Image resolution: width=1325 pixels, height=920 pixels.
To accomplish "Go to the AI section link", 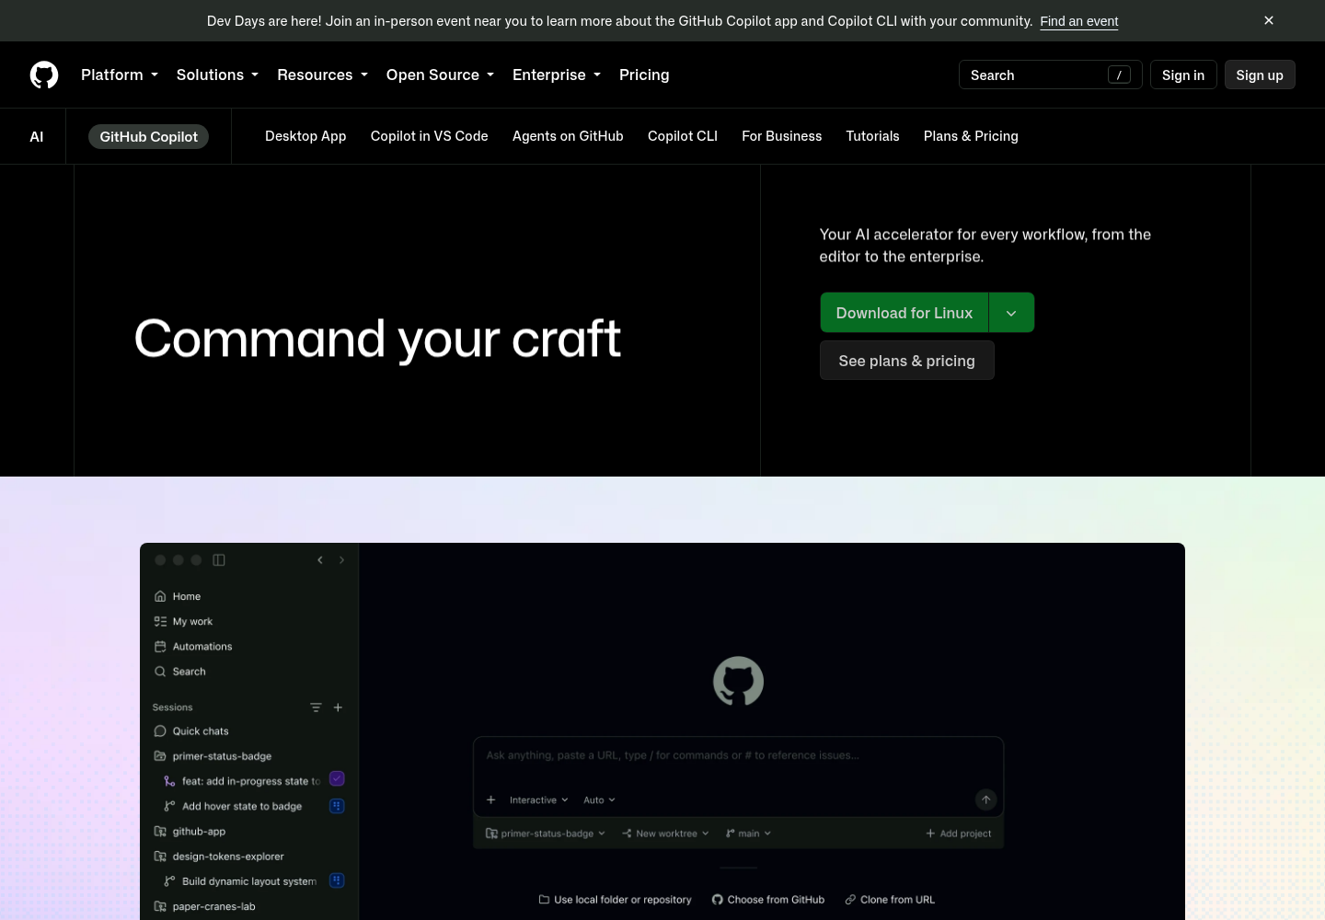I will click(x=37, y=136).
